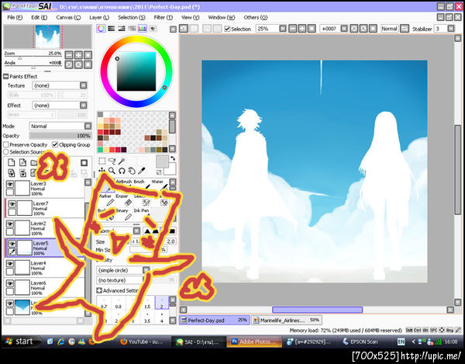
Task: Select brush size 1.5 preset
Action: pos(147,303)
